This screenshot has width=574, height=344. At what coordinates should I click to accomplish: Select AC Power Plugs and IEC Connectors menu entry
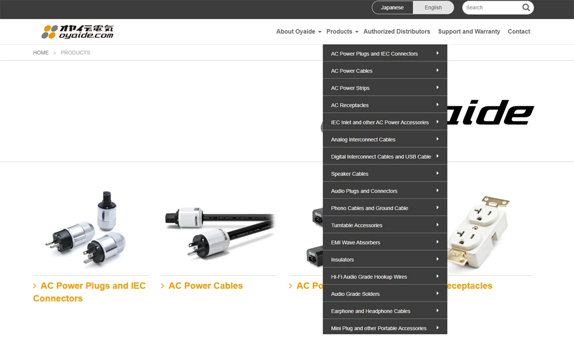click(x=385, y=53)
